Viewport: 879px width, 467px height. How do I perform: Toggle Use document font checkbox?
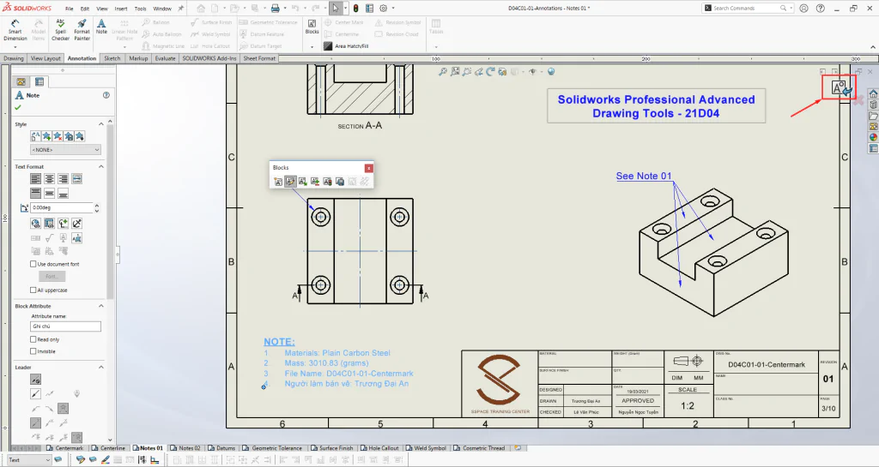(x=33, y=264)
